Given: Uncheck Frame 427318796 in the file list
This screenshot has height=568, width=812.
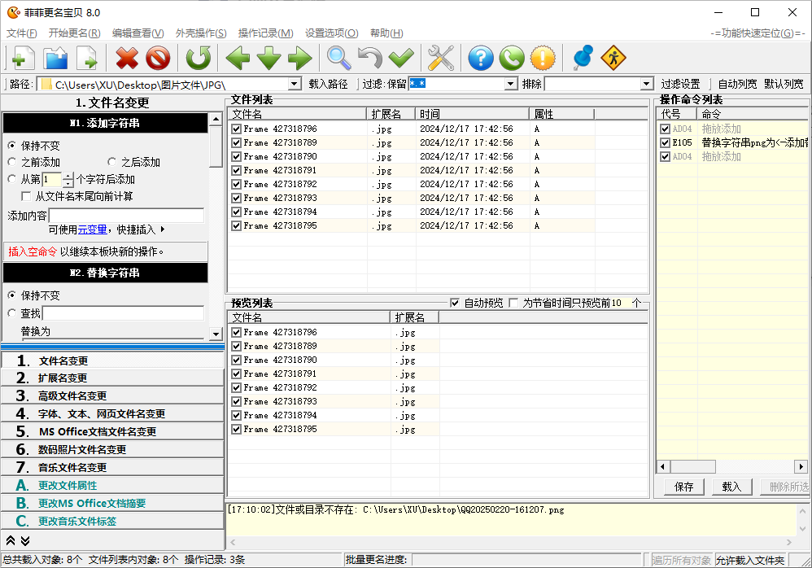Looking at the screenshot, I should click(x=236, y=129).
